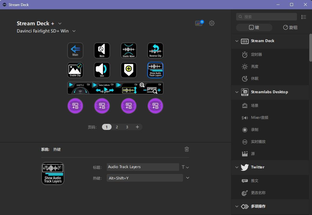Select the 休眠 sleep action

(x=271, y=78)
